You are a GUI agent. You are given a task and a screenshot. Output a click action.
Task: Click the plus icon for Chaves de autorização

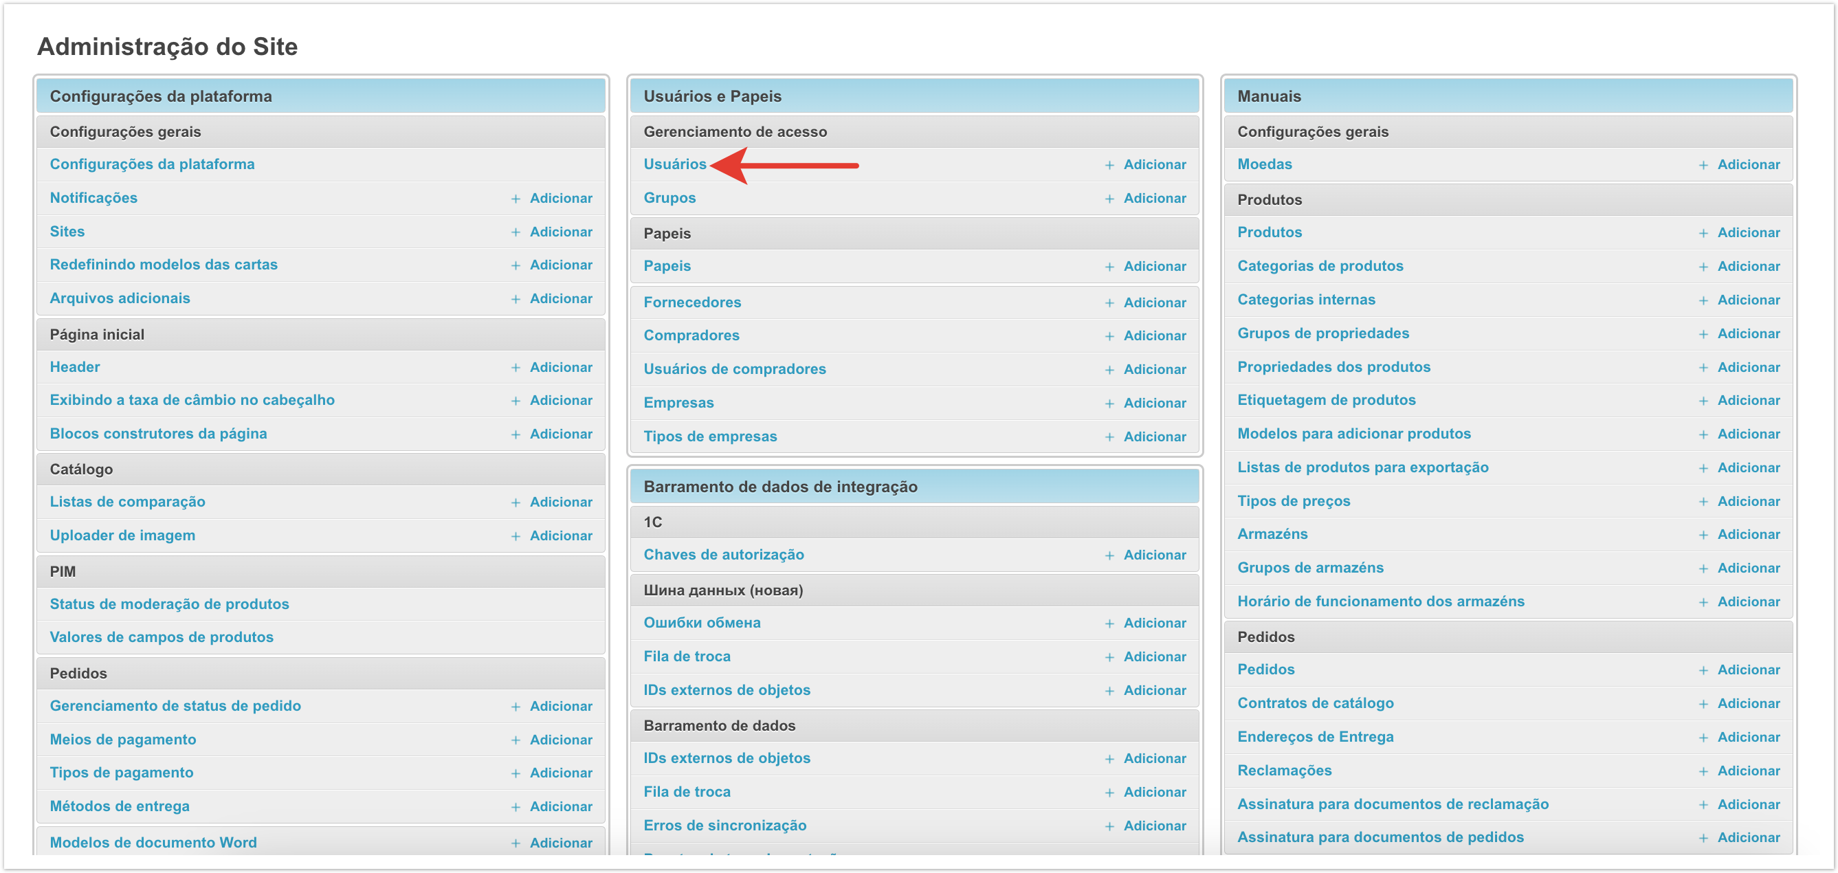1109,556
